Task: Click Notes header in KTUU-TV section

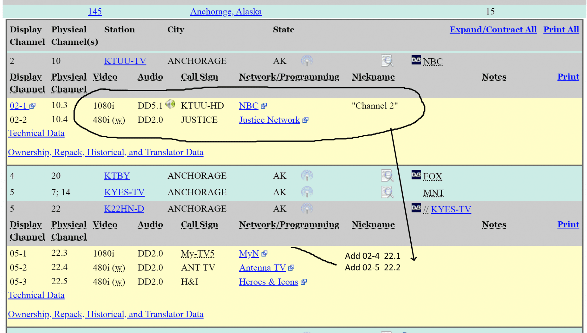Action: pos(494,76)
